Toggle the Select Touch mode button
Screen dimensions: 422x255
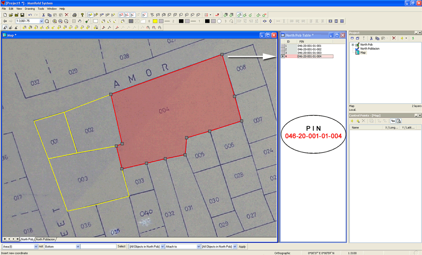(x=144, y=15)
